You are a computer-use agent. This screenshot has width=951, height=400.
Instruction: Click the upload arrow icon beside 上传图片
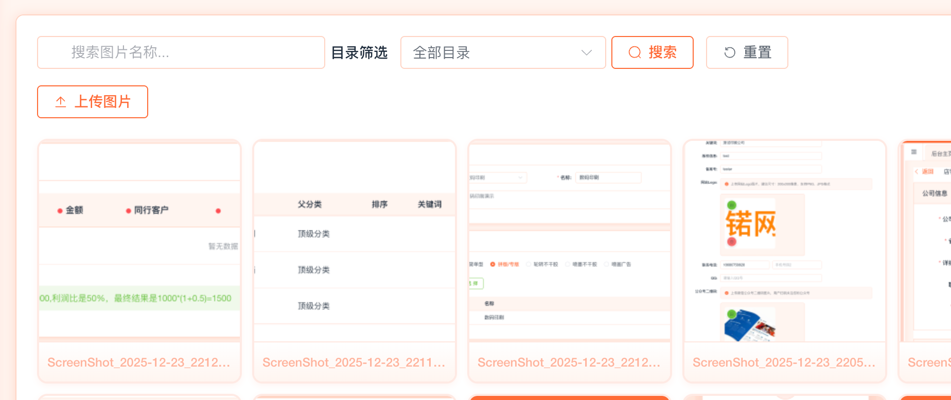(61, 102)
